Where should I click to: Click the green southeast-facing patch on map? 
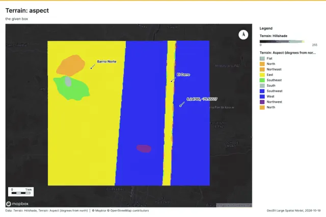(73, 90)
